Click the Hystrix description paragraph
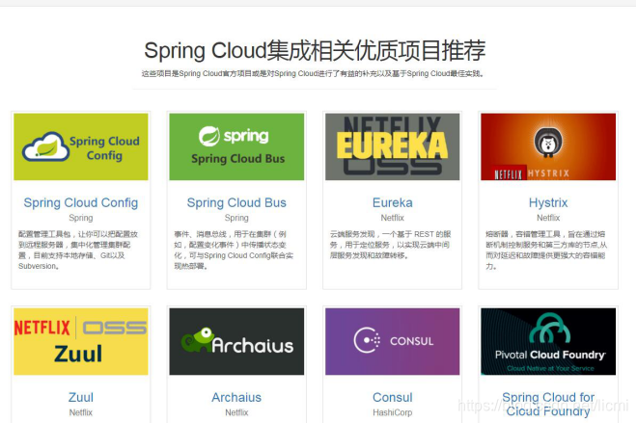 [x=546, y=251]
